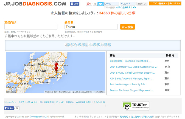The height and width of the screenshot is (119, 185).
Task: Click the あなたのお近くの求人情報 banner heading
Action: (89, 45)
